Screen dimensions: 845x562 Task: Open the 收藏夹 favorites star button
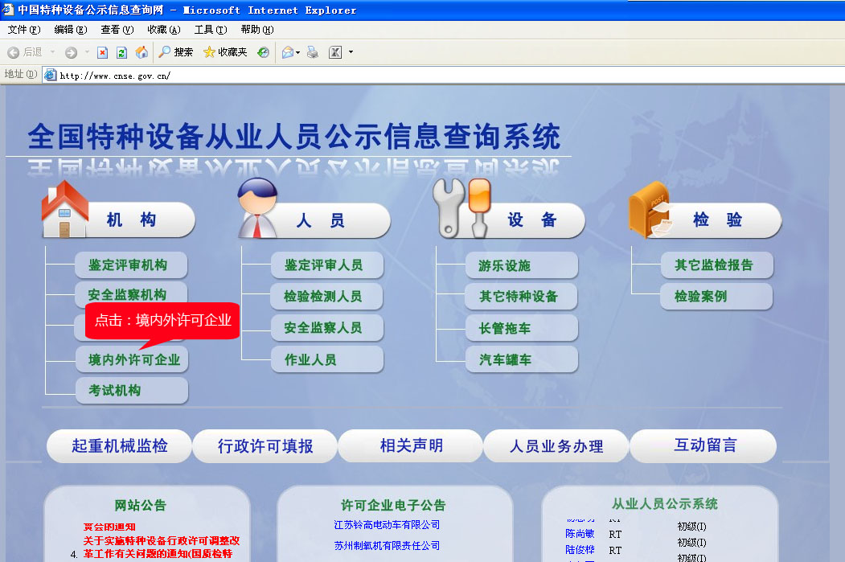coord(225,52)
